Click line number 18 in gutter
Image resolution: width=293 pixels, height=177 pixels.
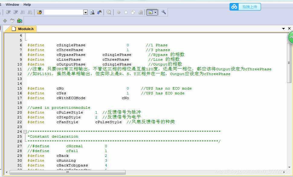click(20, 103)
